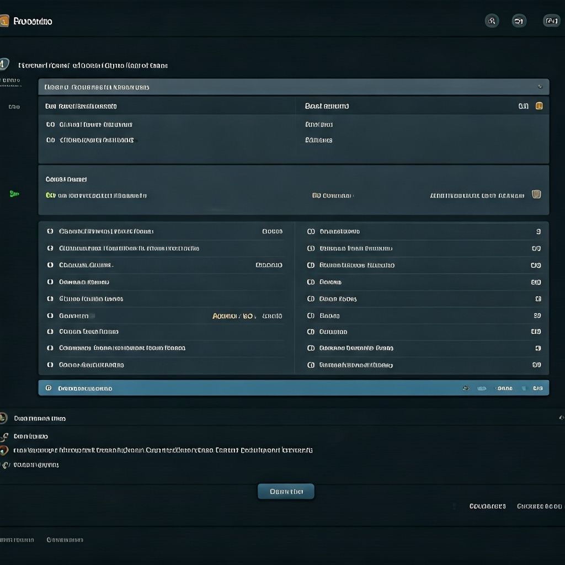This screenshot has width=565, height=565.
Task: Click the round icon beside the lower section title
Action: 3,418
